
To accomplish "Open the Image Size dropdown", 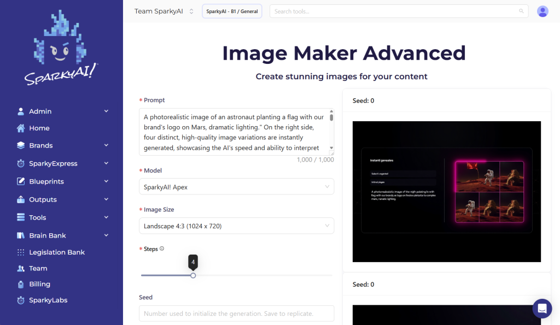I will coord(236,226).
